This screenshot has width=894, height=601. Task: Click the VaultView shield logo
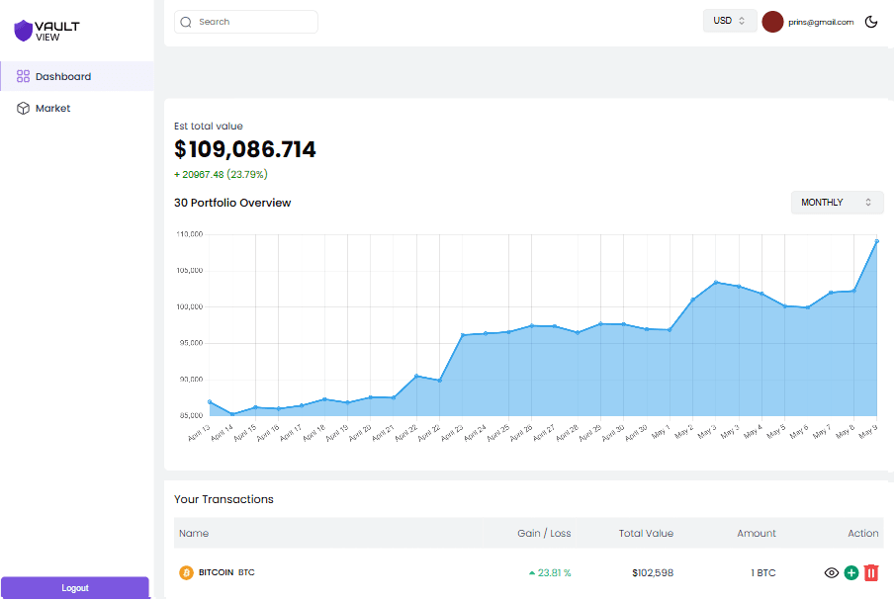pos(23,31)
